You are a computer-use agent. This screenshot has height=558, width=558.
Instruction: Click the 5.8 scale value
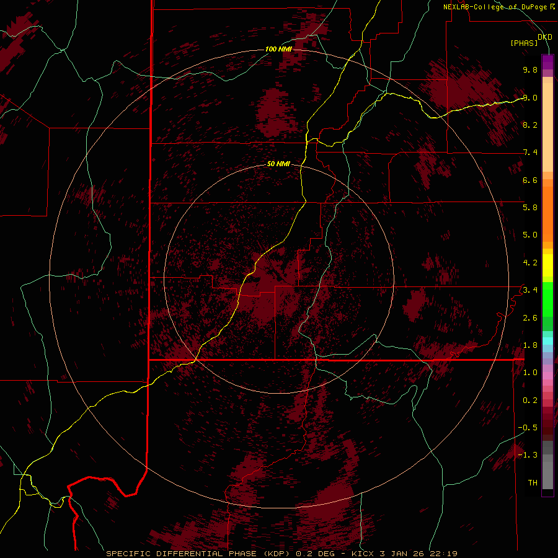[530, 207]
